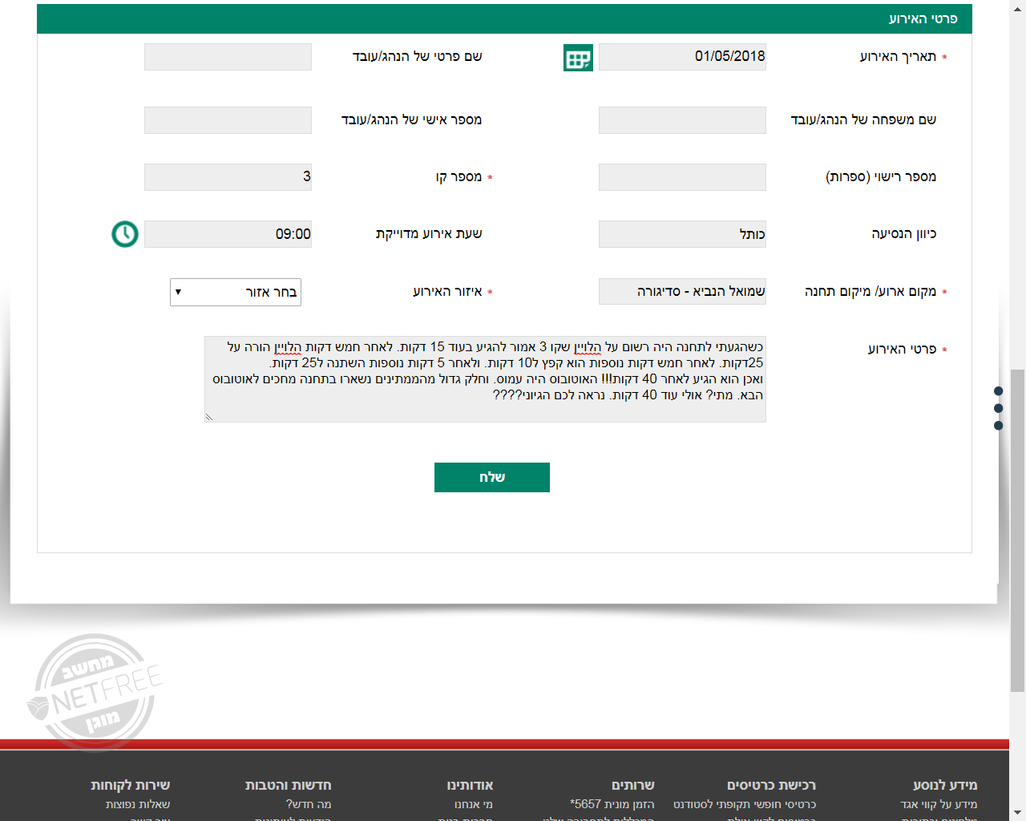Click the middle side navigation dot
The height and width of the screenshot is (821, 1026).
click(x=998, y=408)
